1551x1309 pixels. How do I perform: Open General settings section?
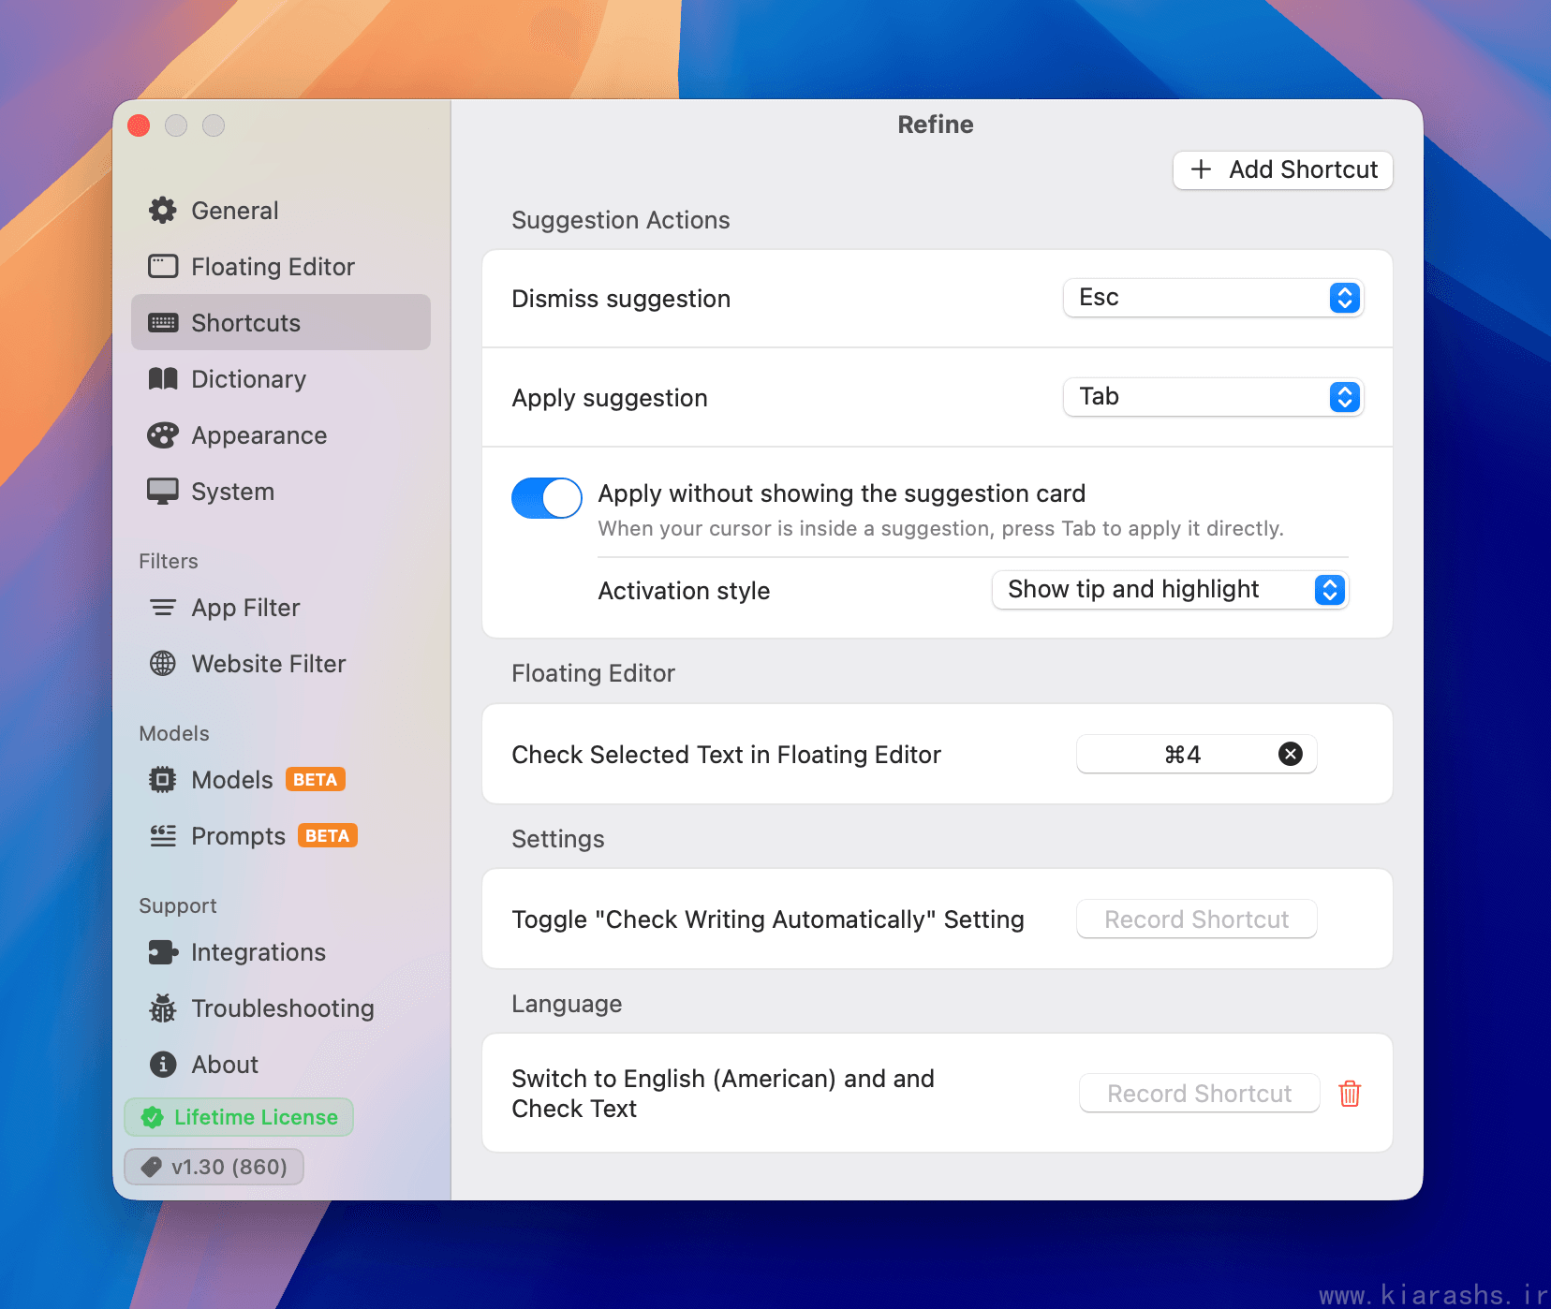(x=281, y=211)
